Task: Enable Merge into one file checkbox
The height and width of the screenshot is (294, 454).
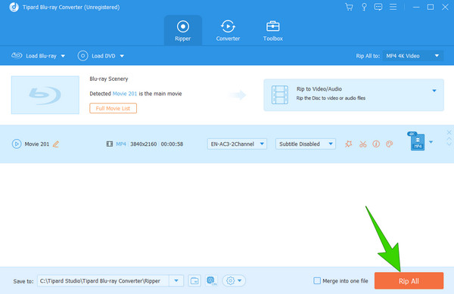Action: [x=317, y=280]
